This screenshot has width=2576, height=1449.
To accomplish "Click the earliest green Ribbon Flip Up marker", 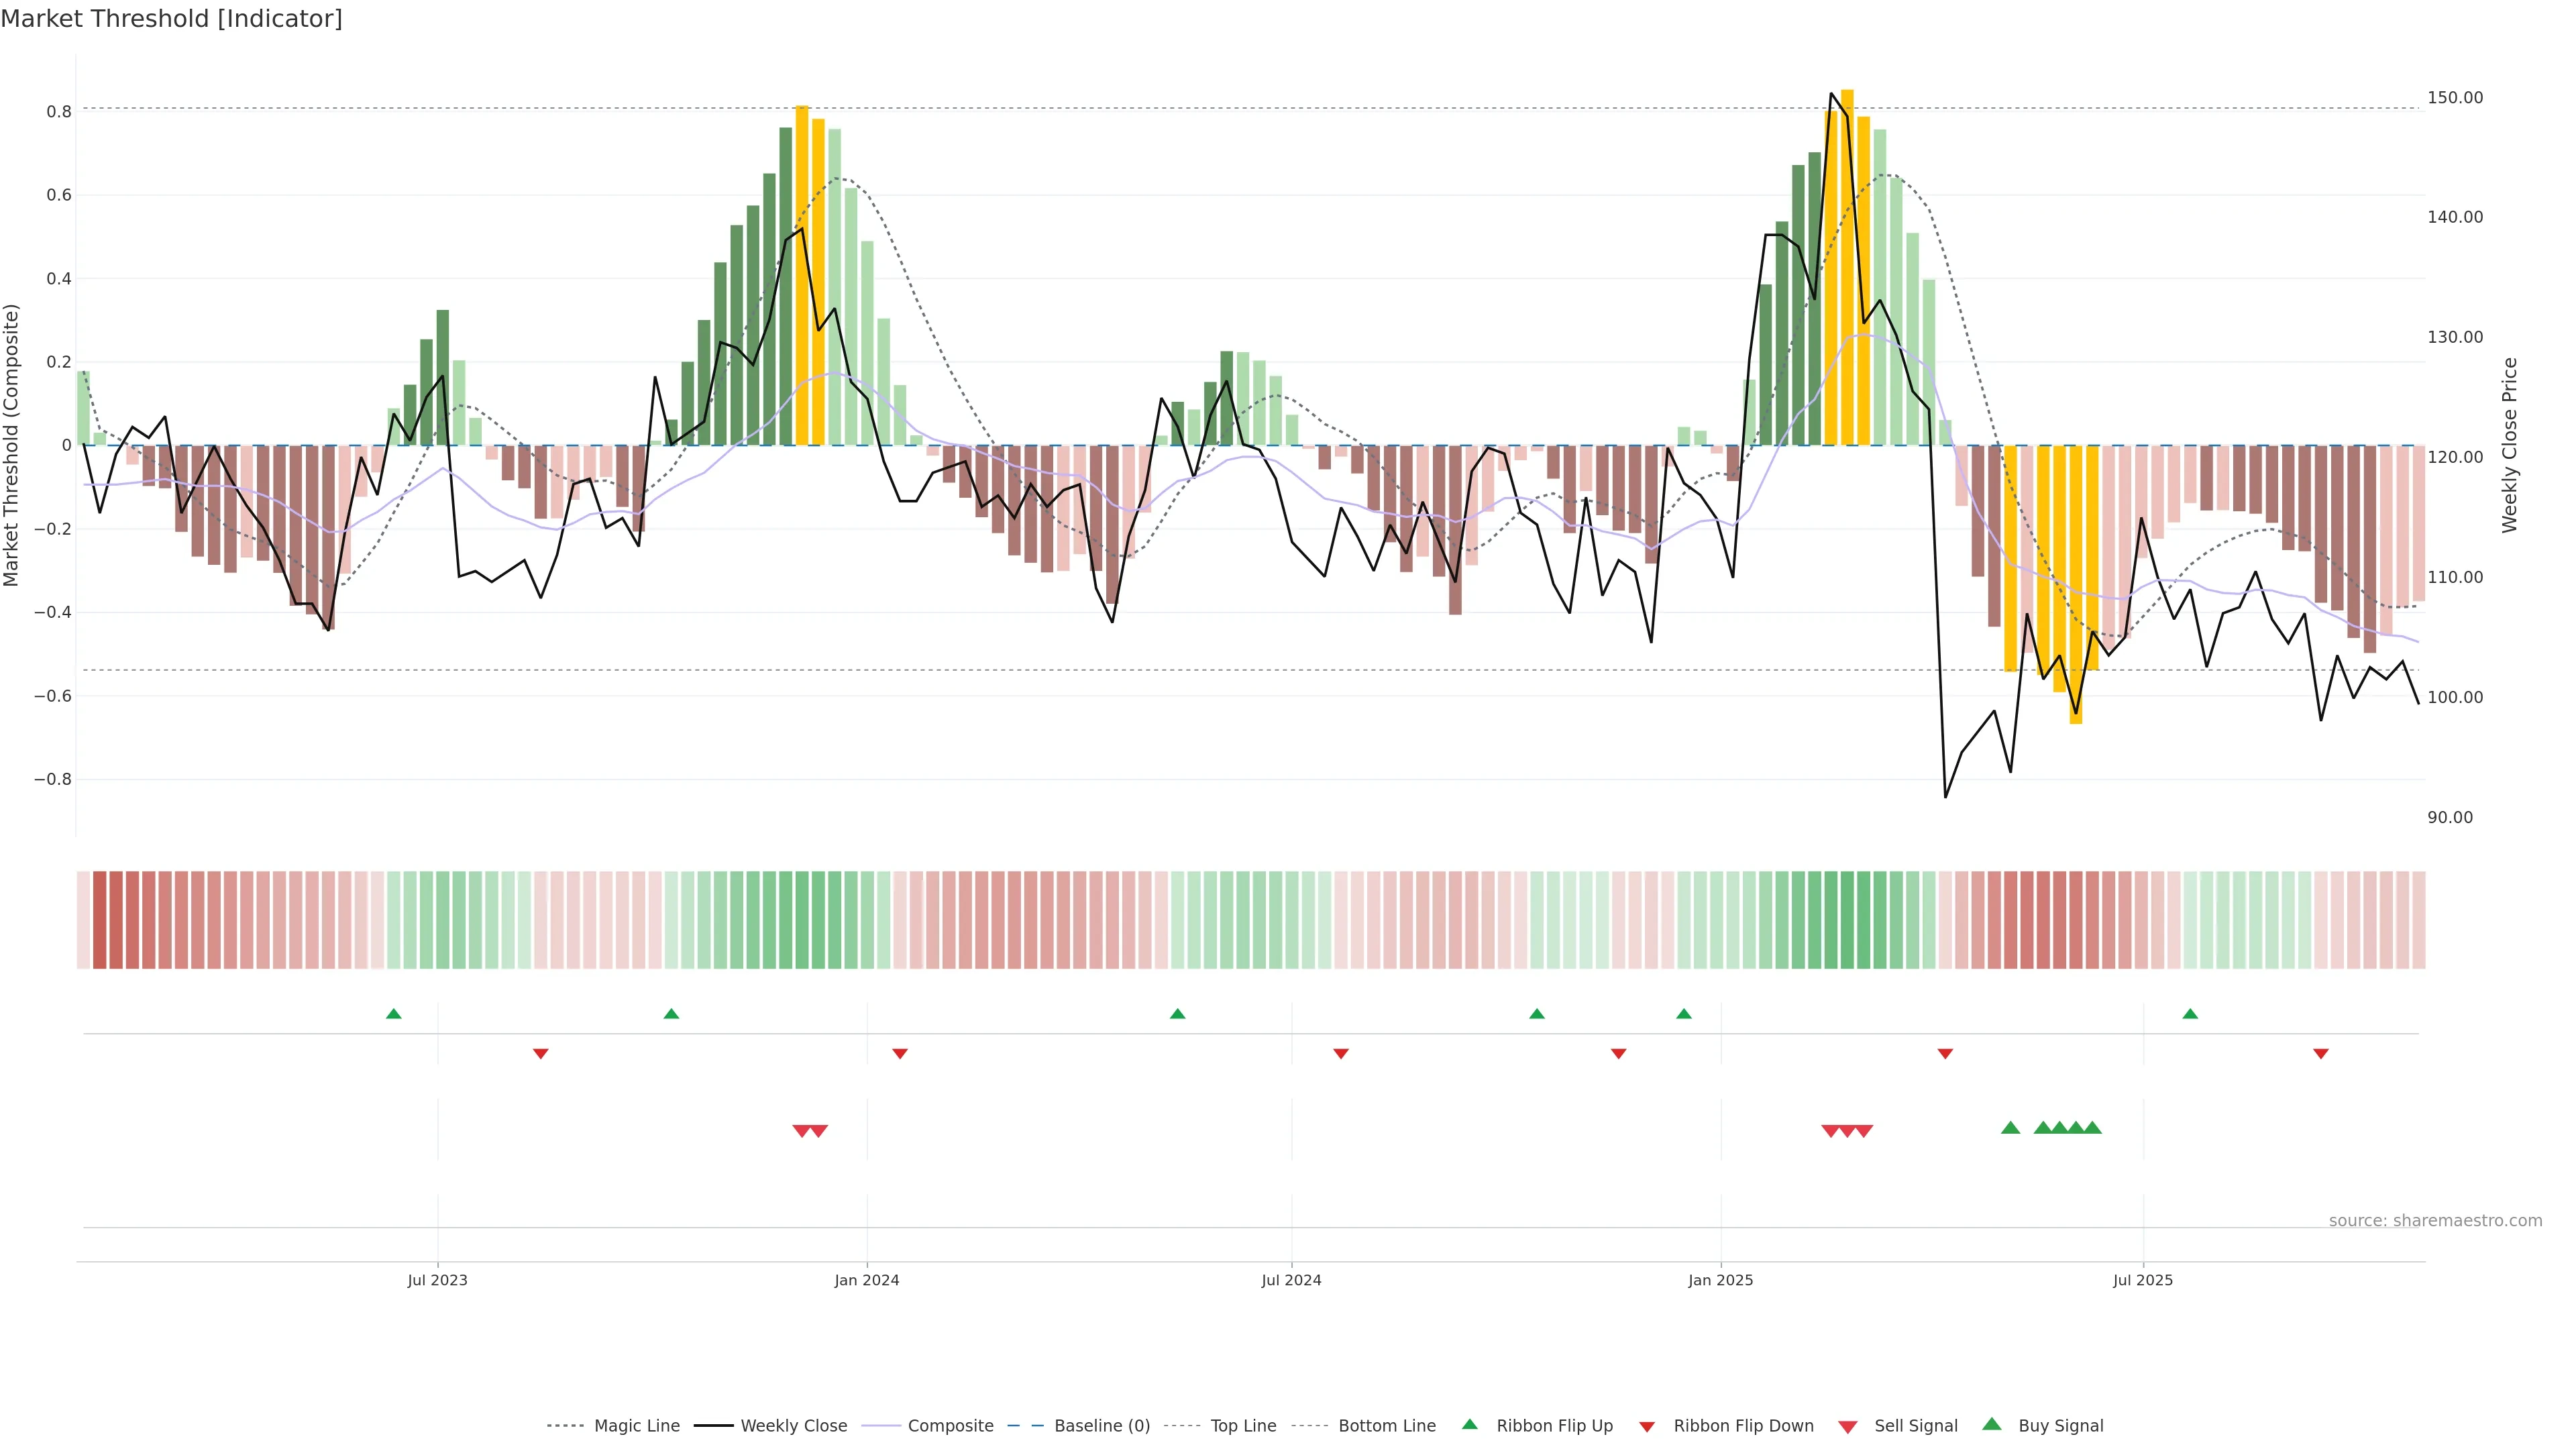I will tap(394, 1014).
